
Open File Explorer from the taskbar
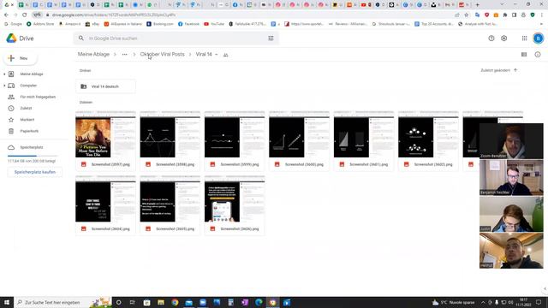(161, 302)
